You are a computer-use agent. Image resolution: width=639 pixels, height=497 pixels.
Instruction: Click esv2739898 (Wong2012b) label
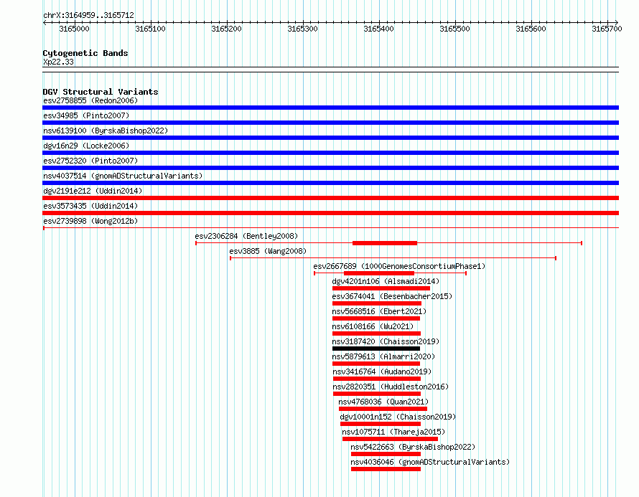(90, 221)
